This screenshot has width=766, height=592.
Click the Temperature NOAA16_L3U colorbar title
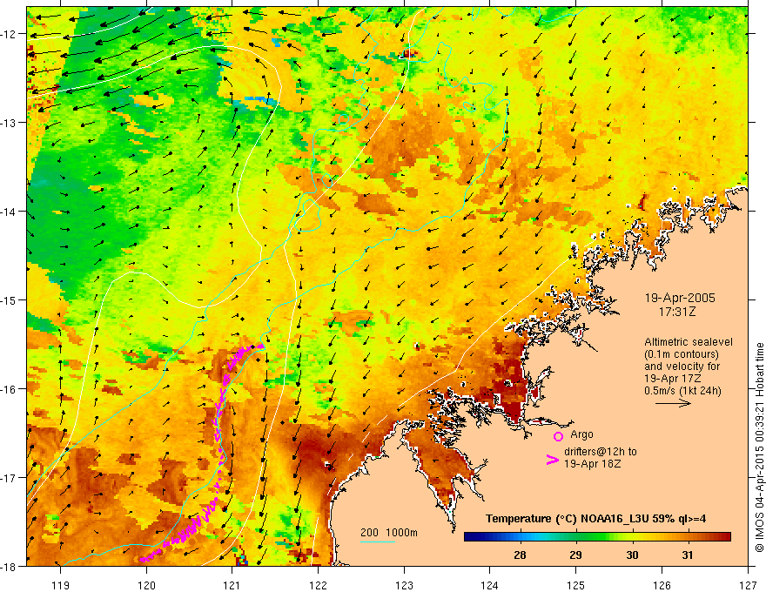tap(595, 519)
